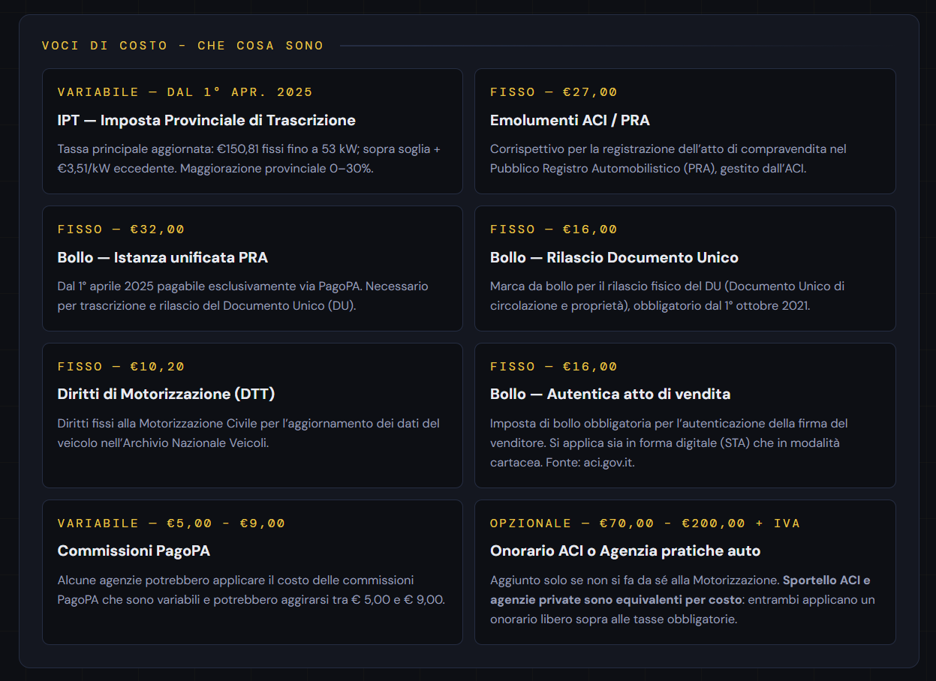The width and height of the screenshot is (936, 681).
Task: Click the Commissioni PagoPA card title
Action: point(134,550)
